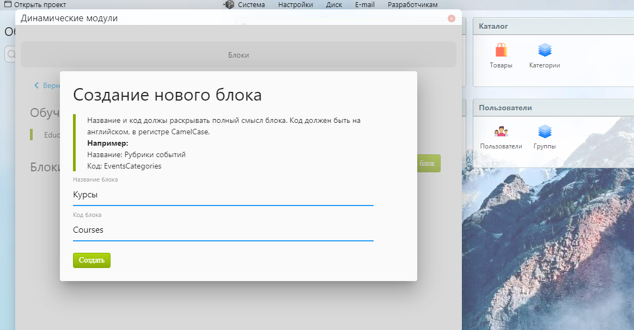Open the Диск menu
The image size is (634, 330).
point(334,5)
